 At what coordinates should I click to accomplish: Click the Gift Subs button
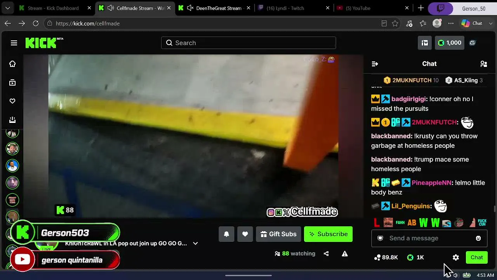pos(278,234)
